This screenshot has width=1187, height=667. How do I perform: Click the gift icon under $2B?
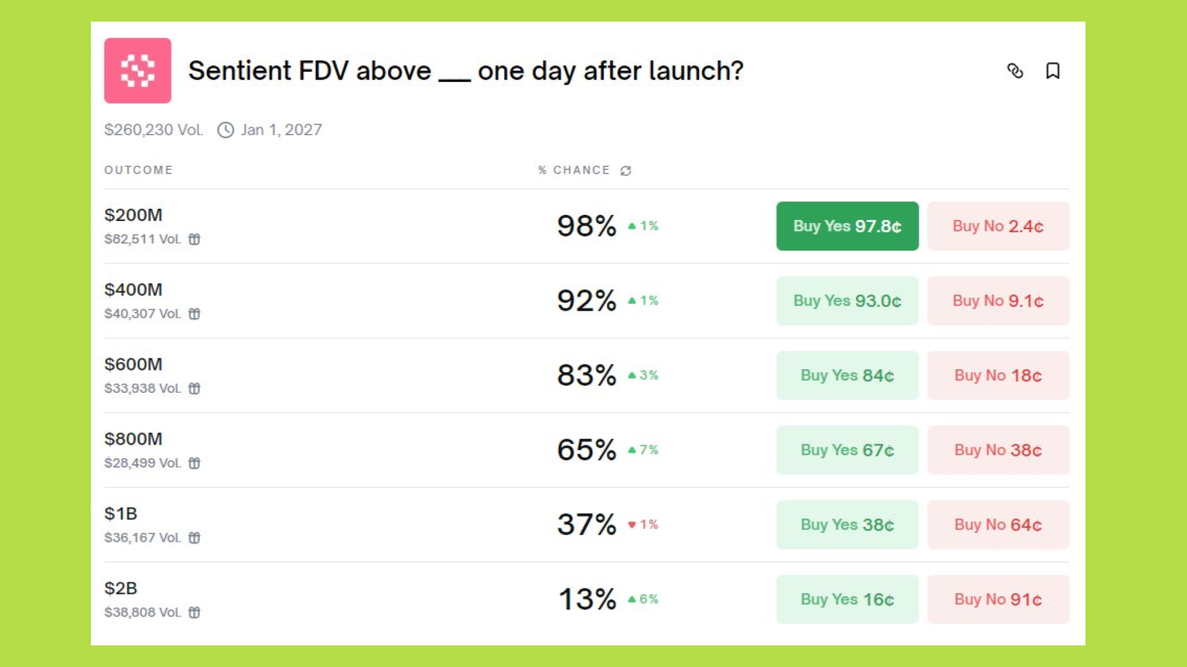click(x=194, y=613)
